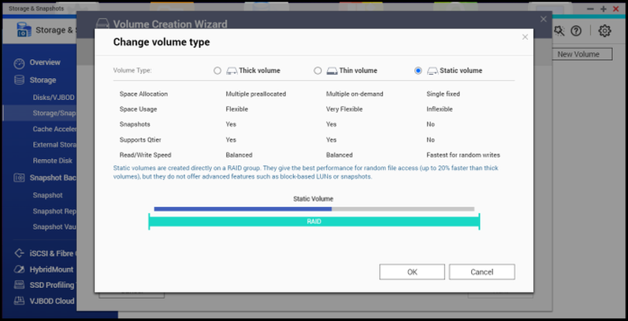Open Snapshot Vault sidebar item

pyautogui.click(x=54, y=227)
